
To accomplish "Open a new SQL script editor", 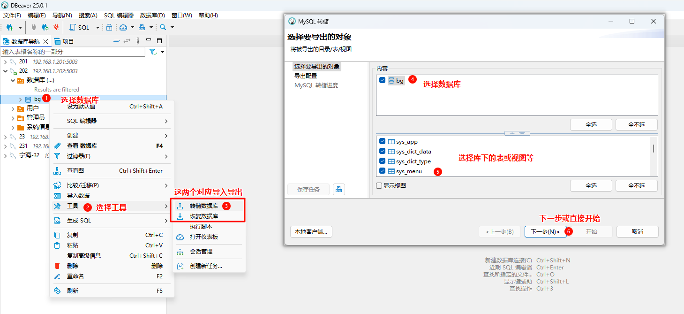I will point(79,27).
